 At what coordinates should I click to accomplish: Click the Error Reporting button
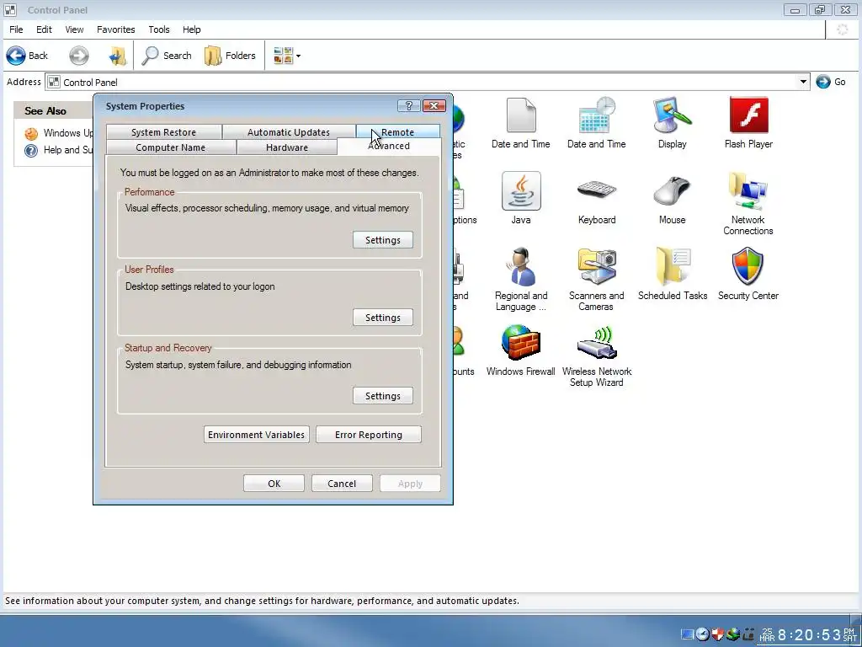click(x=369, y=435)
